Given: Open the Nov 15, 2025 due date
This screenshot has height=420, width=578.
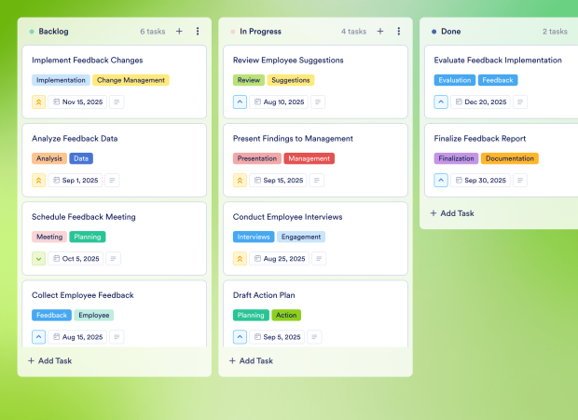Looking at the screenshot, I should 77,102.
